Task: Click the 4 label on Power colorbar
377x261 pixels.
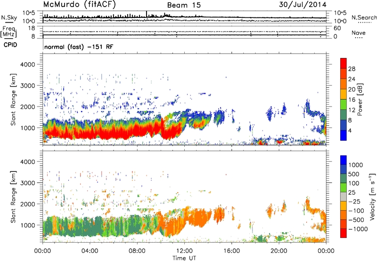Action: [x=350, y=130]
